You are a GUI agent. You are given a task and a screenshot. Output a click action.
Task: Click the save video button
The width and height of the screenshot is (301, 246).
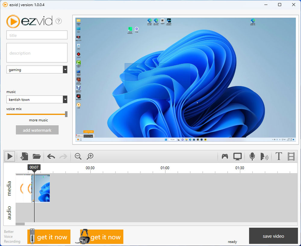pyautogui.click(x=273, y=236)
